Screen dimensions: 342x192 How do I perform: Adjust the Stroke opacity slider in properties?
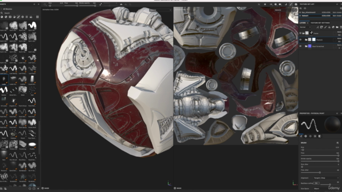point(320,161)
